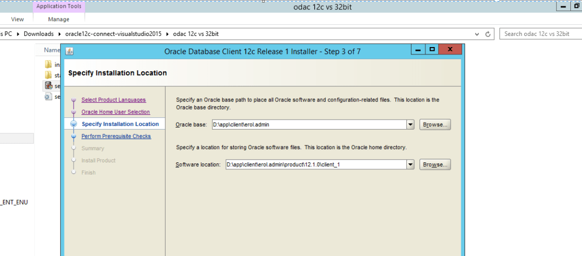
Task: Minimize the Oracle installer window
Action: (418, 50)
